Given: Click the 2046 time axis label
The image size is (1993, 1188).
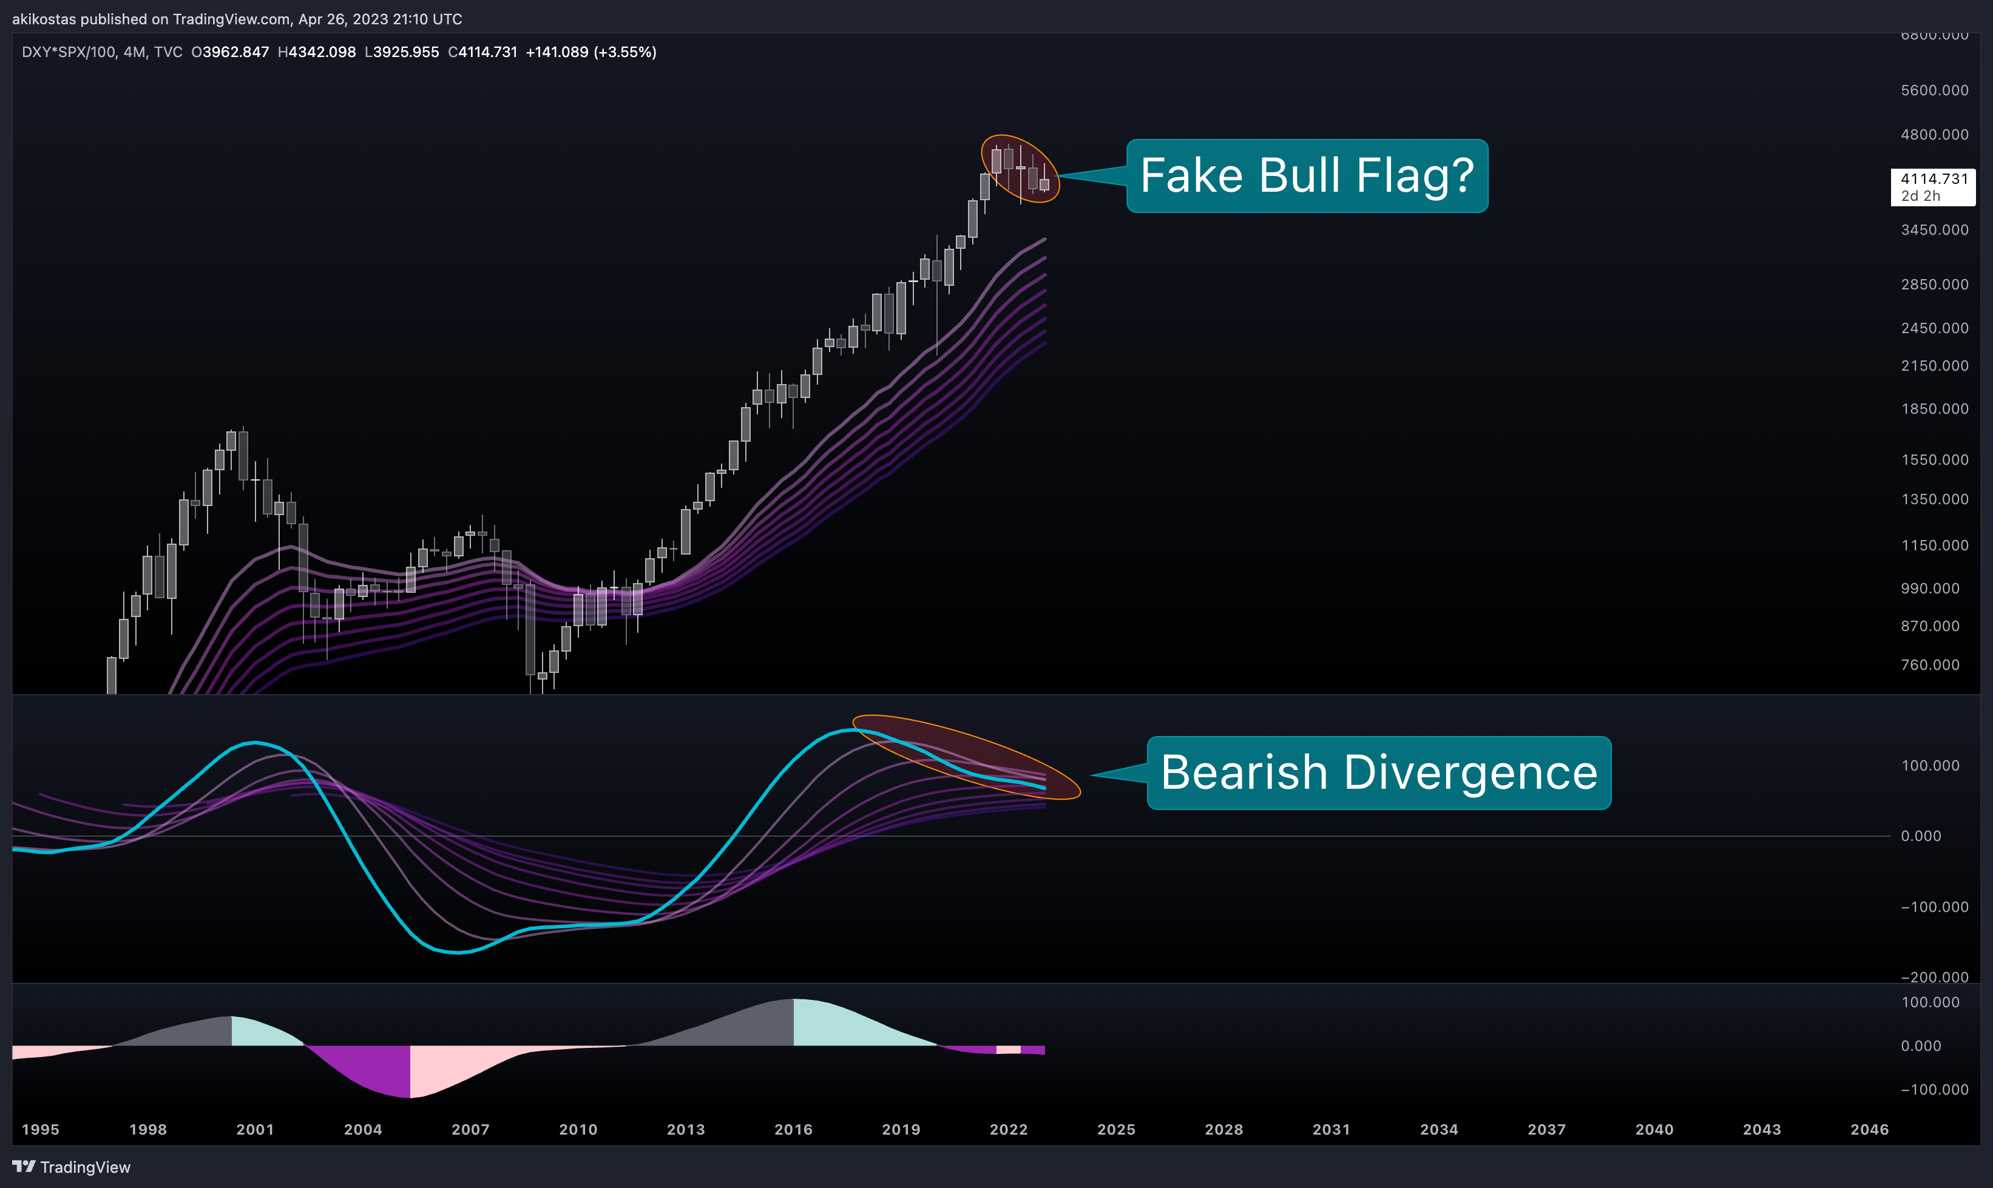Looking at the screenshot, I should tap(1870, 1130).
